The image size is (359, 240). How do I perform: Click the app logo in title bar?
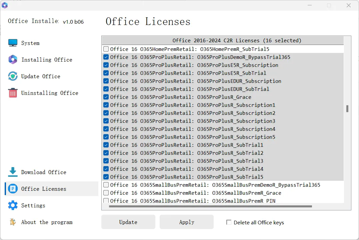[5, 5]
